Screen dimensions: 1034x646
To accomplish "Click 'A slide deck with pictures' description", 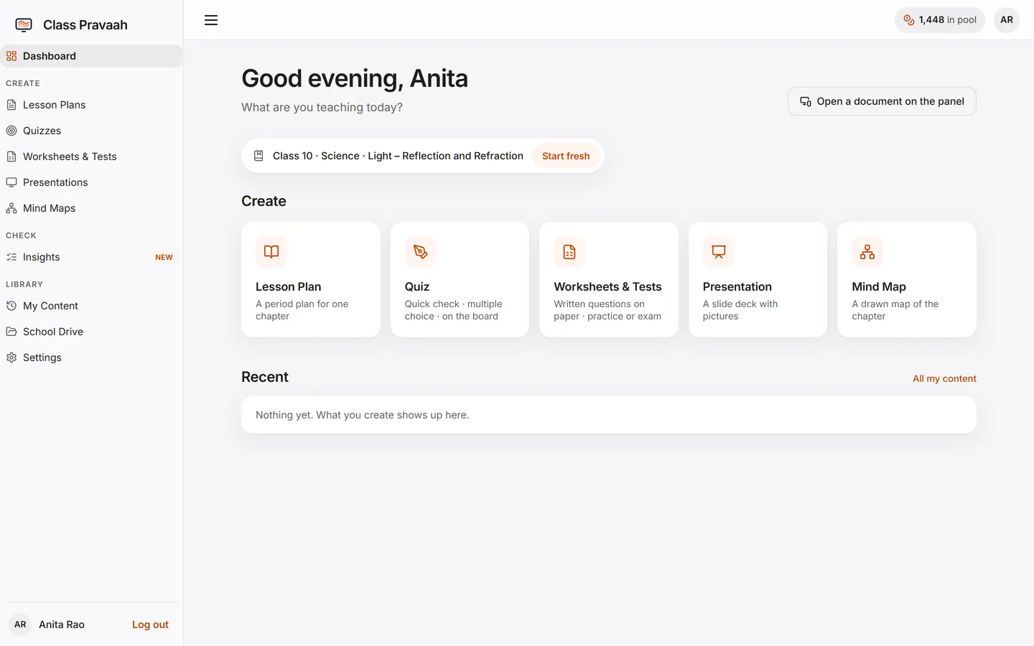I will [740, 310].
